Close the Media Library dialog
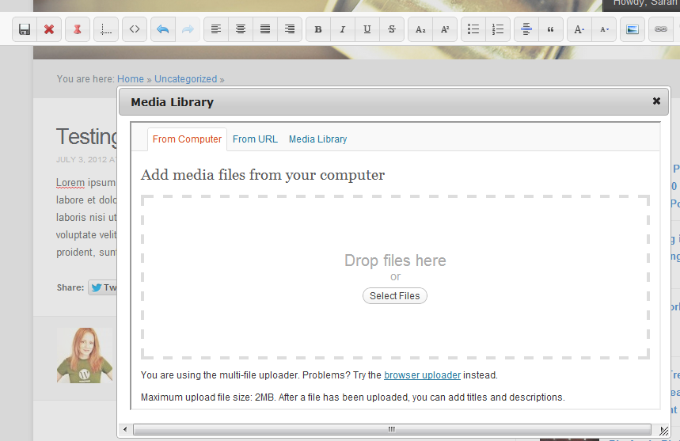 pos(656,101)
